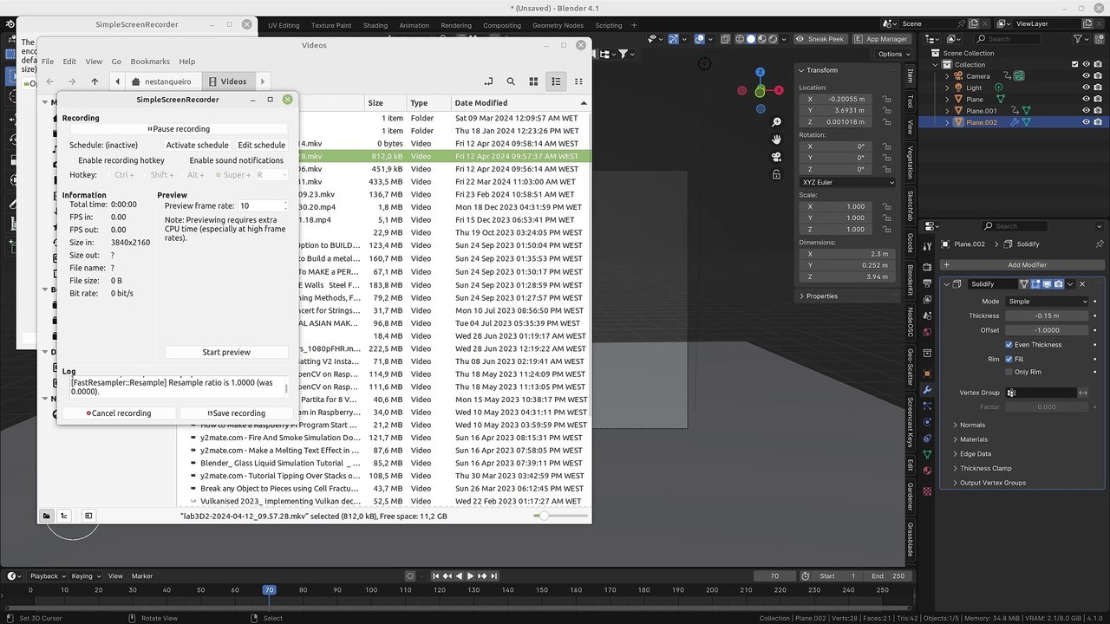
Task: Adjust the Thickness slider field value
Action: (x=1047, y=315)
